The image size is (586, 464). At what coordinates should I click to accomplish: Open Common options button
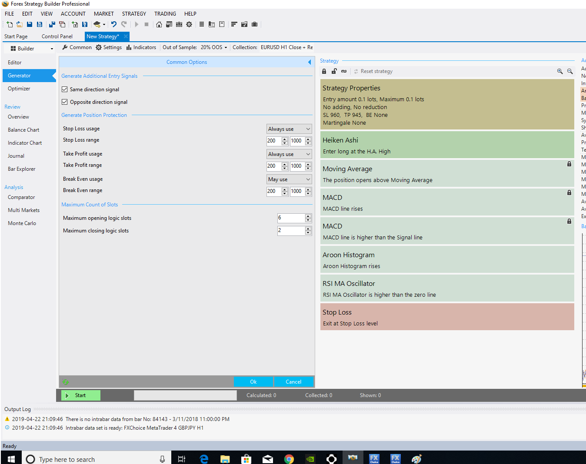tap(77, 47)
